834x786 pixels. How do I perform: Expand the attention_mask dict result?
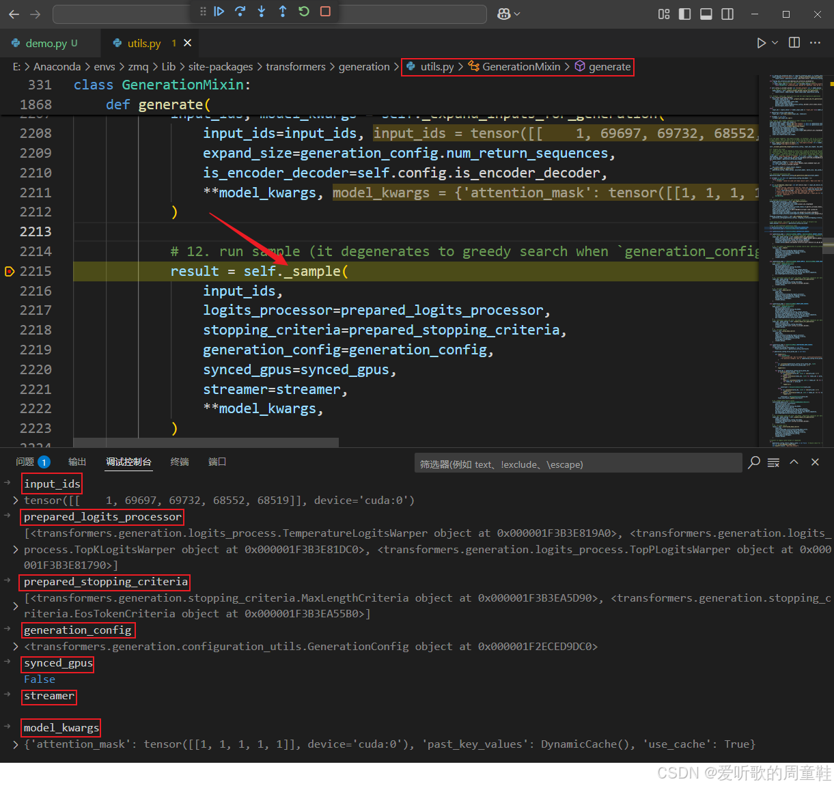(x=15, y=744)
